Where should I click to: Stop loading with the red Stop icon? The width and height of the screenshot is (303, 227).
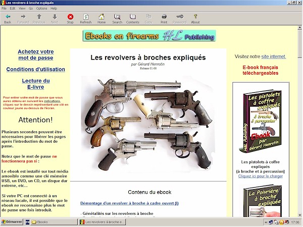pyautogui.click(x=70, y=19)
